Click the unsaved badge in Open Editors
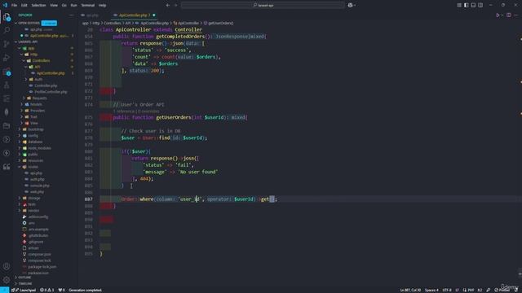 [x=49, y=23]
